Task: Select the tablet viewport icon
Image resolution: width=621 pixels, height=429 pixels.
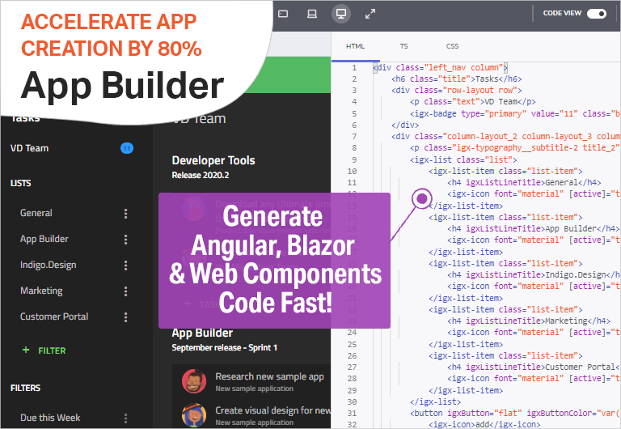Action: click(x=283, y=14)
